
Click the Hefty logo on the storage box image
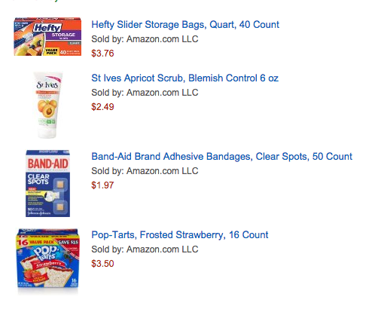point(47,28)
